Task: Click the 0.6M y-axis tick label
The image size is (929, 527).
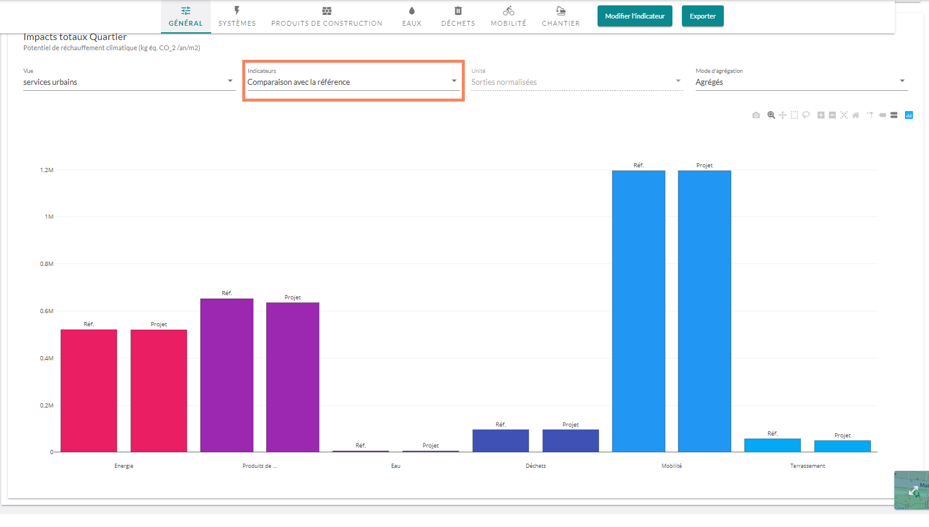Action: coord(47,311)
